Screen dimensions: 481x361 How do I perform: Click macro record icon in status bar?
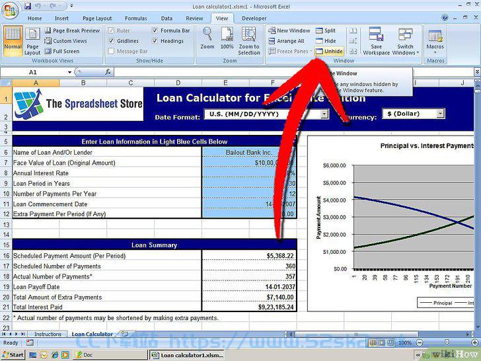pos(30,343)
